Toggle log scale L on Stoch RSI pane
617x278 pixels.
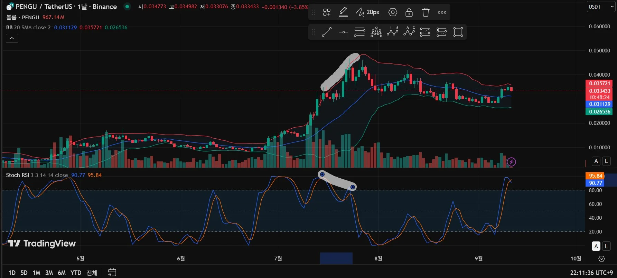click(606, 246)
